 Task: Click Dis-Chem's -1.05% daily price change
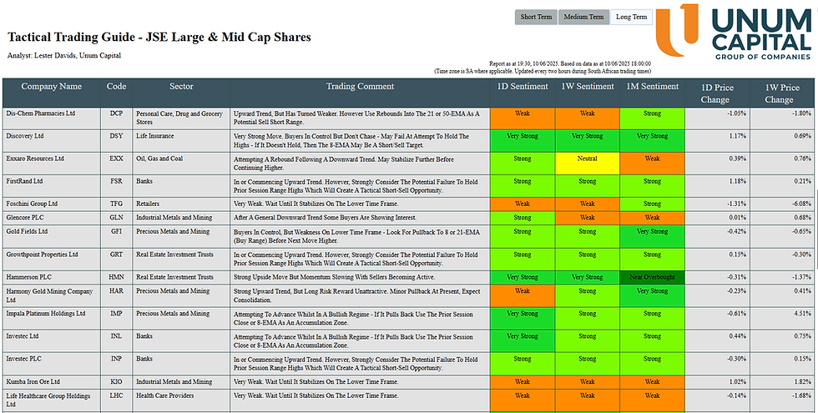point(735,113)
